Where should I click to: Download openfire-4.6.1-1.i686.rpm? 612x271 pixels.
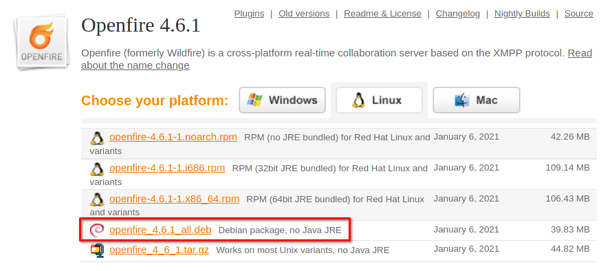[x=168, y=168]
